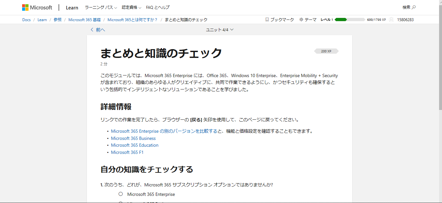Click the まとめと知識のチェック page heading
442x203 pixels.
(161, 53)
